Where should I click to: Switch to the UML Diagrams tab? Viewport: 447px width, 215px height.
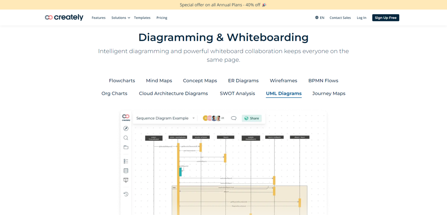(x=283, y=93)
